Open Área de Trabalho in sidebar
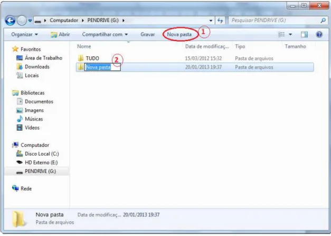Image resolution: width=331 pixels, height=236 pixels. click(43, 58)
